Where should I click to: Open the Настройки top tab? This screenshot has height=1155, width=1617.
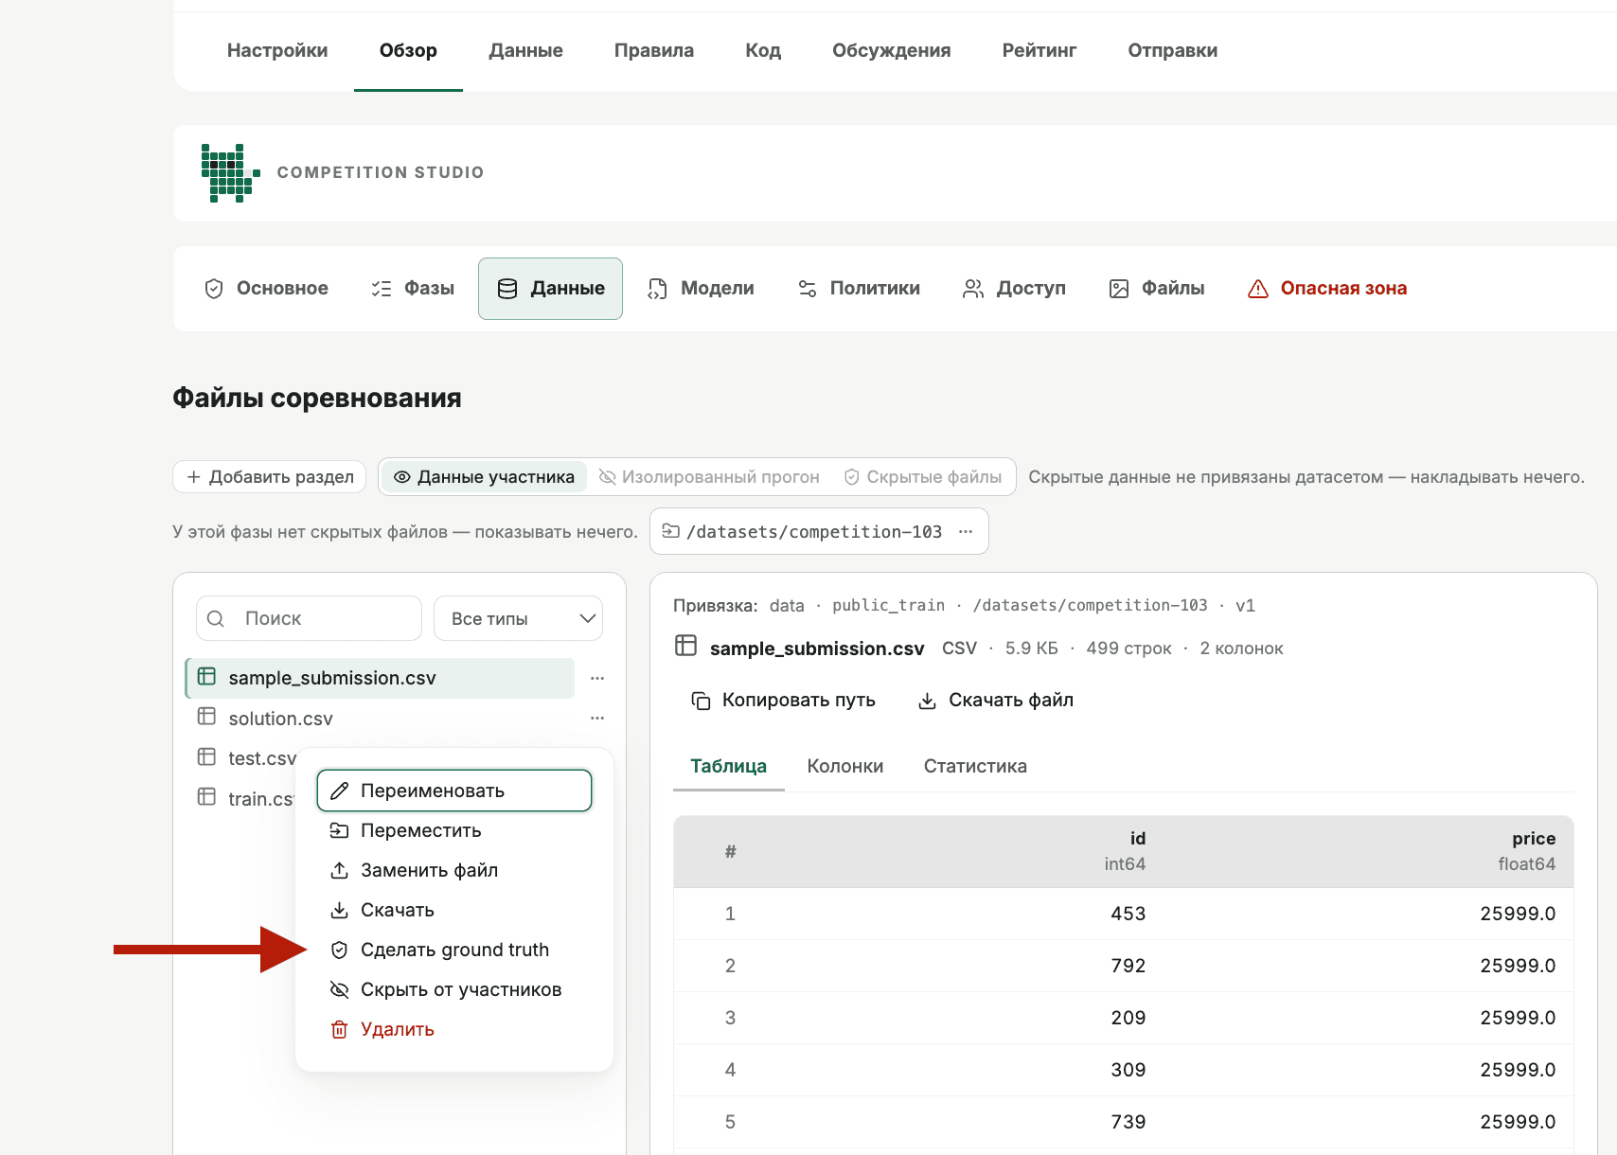[277, 51]
